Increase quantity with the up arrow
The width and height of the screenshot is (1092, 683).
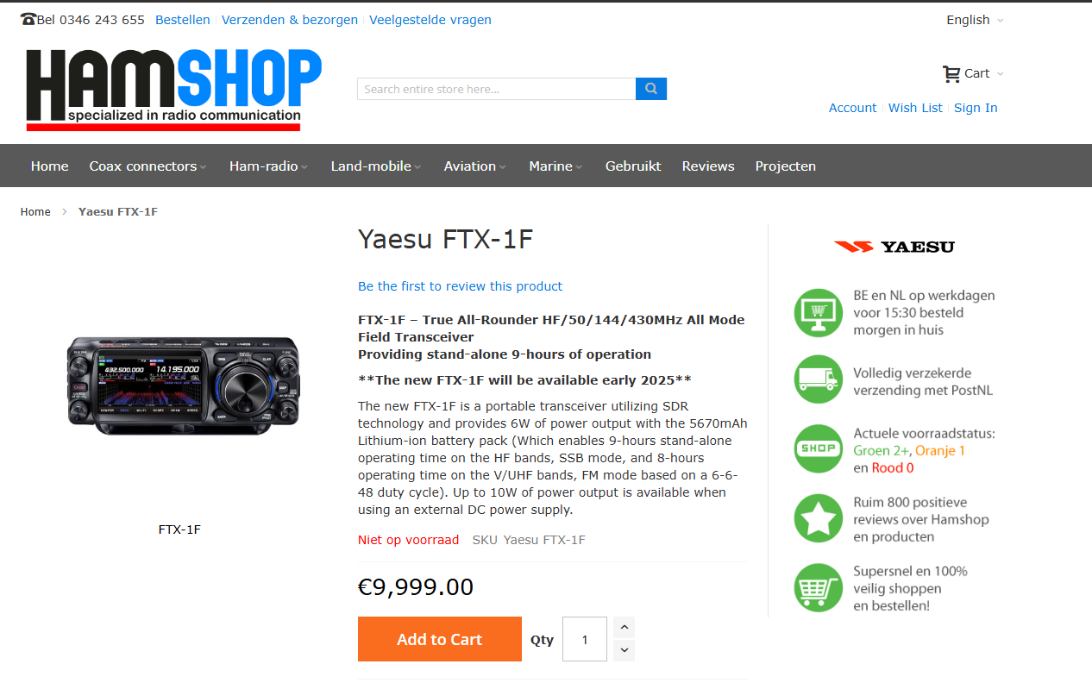(624, 628)
